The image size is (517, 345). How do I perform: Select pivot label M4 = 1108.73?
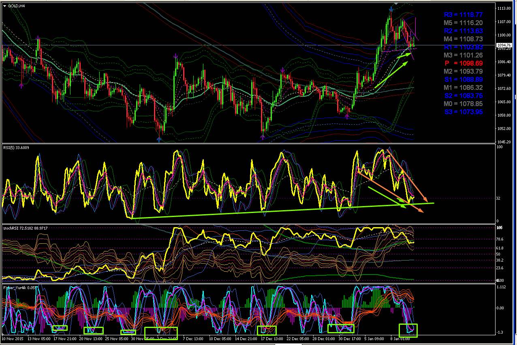pyautogui.click(x=463, y=39)
